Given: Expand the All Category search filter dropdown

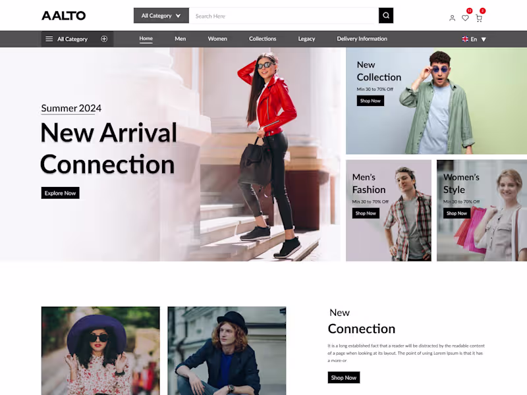Looking at the screenshot, I should (161, 15).
